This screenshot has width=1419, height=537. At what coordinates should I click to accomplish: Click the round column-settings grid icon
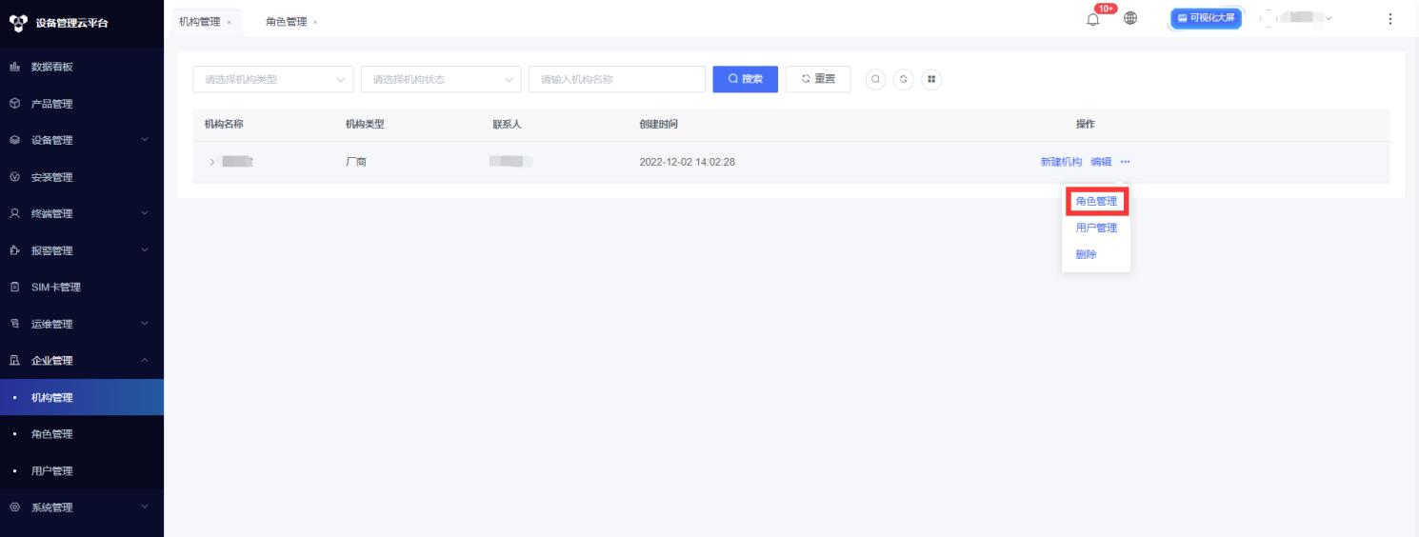931,79
